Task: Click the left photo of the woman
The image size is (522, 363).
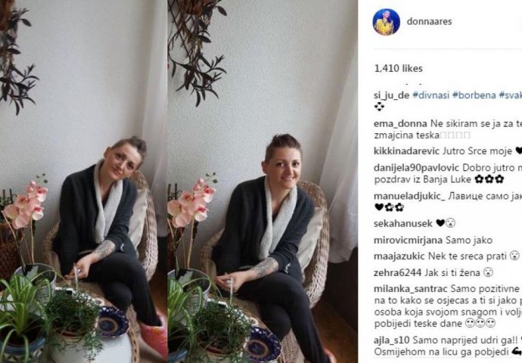Action: 83,181
